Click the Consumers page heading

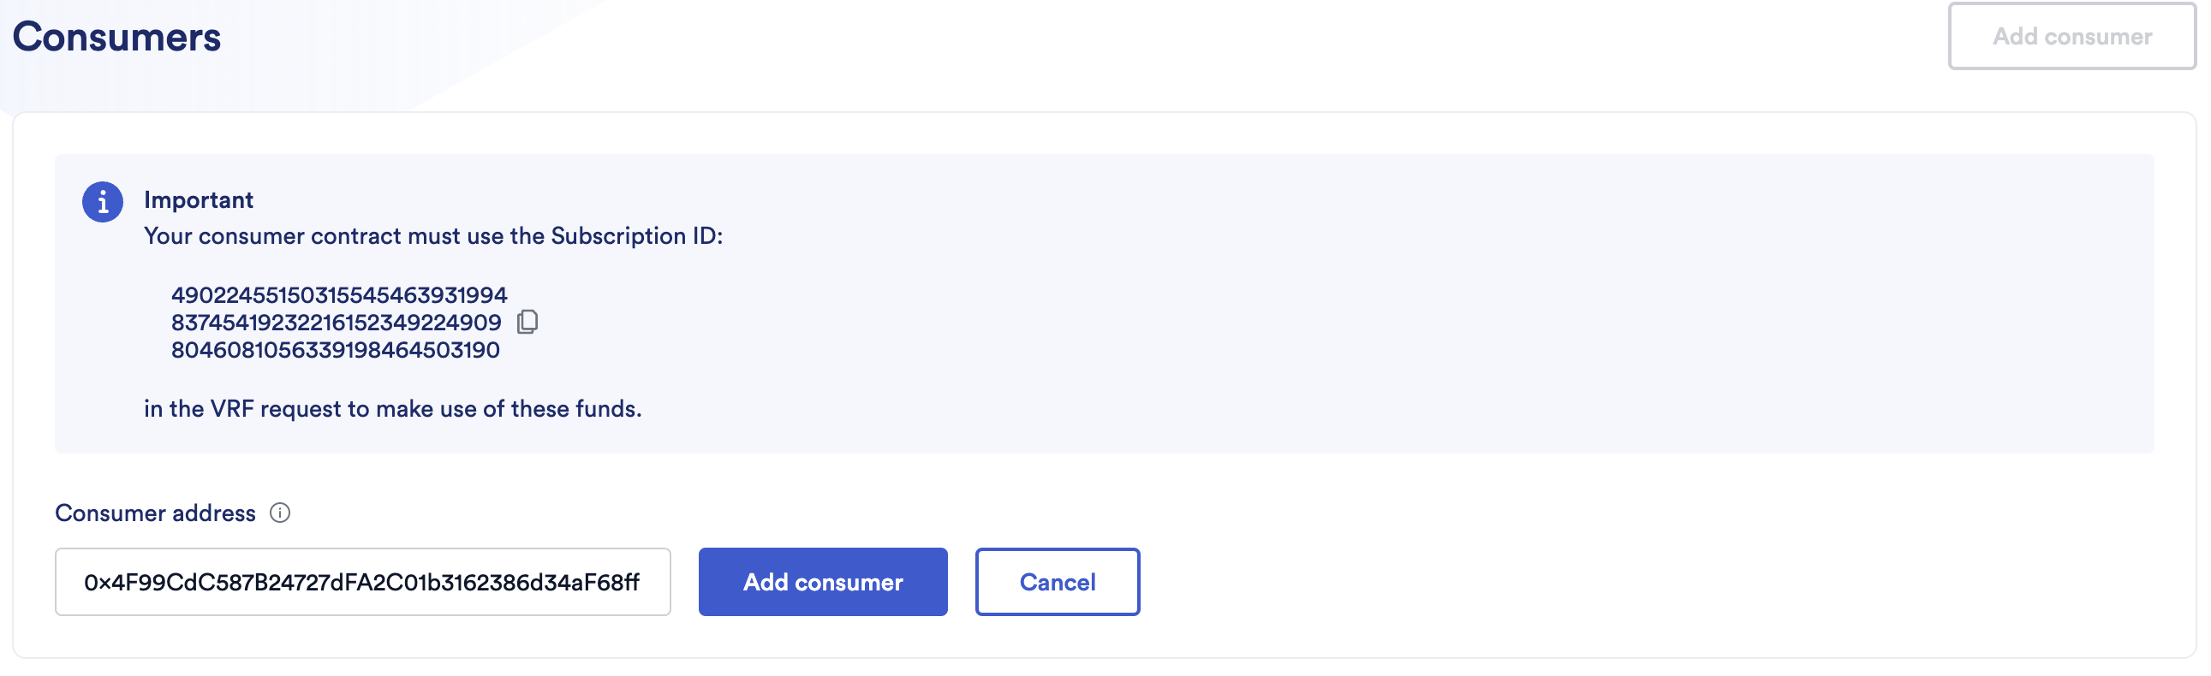[x=116, y=38]
